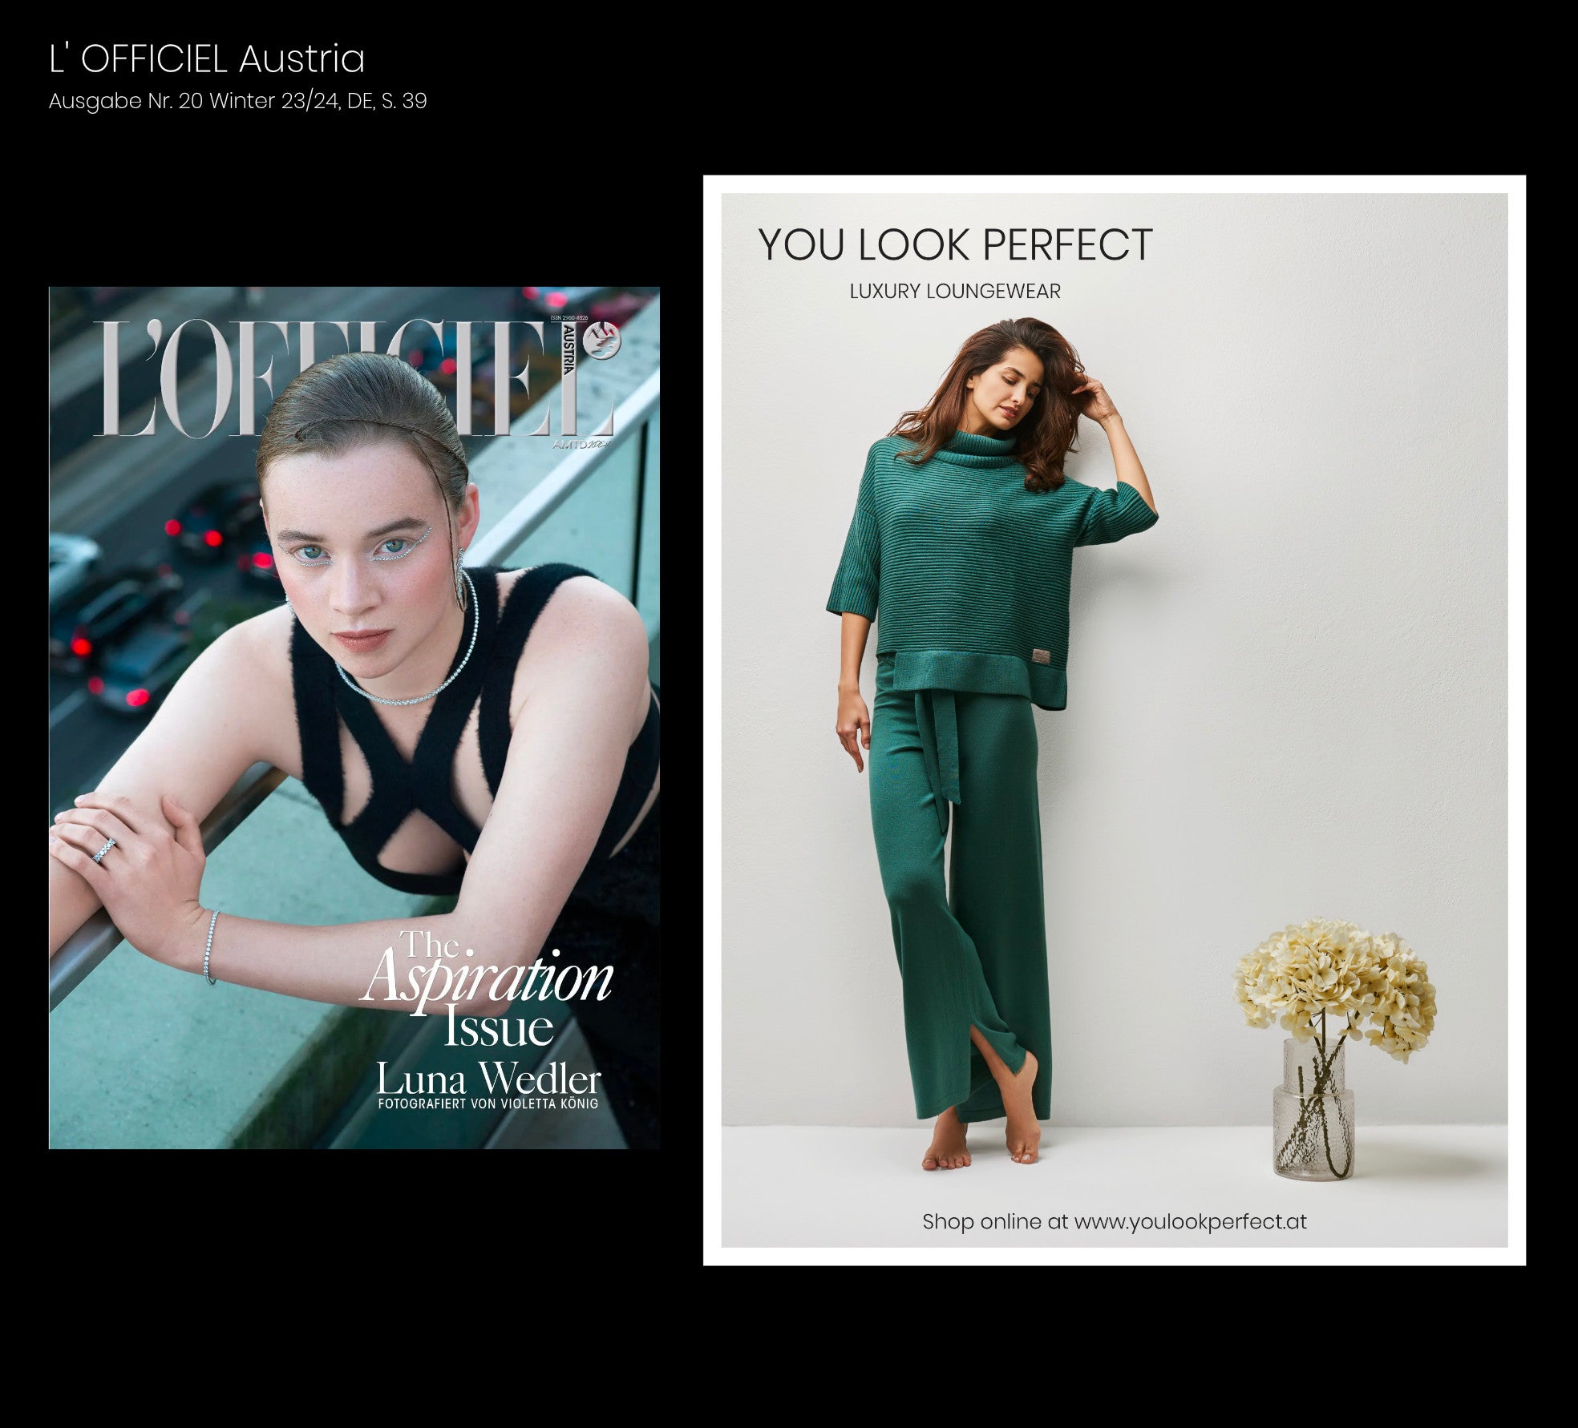Click the YOU LOOK PERFECT ad headline
The width and height of the screenshot is (1578, 1428).
[955, 244]
